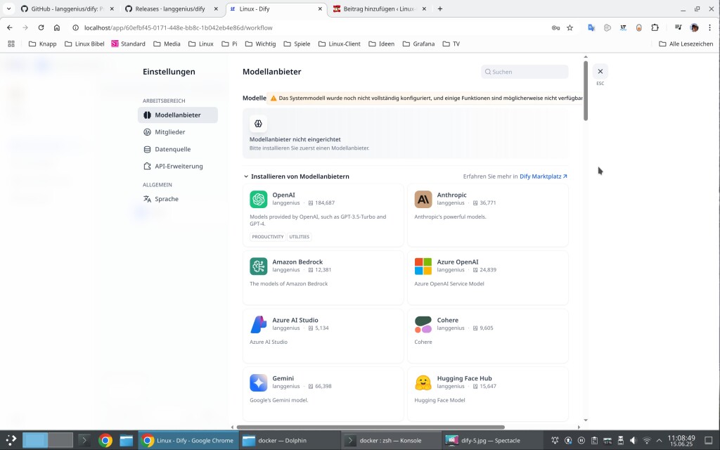Open the browser home page icon
720x450 pixels.
coord(57,27)
